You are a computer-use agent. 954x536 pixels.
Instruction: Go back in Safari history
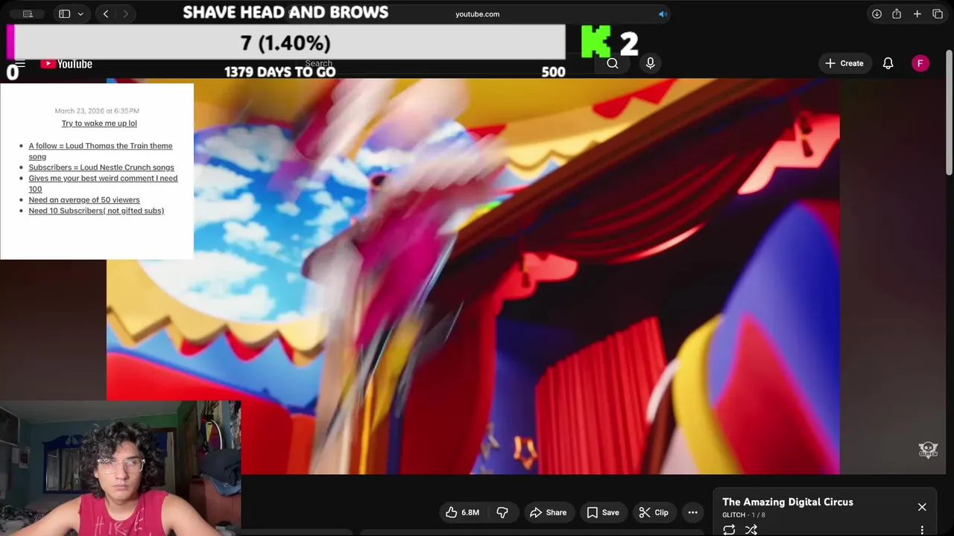pyautogui.click(x=106, y=13)
